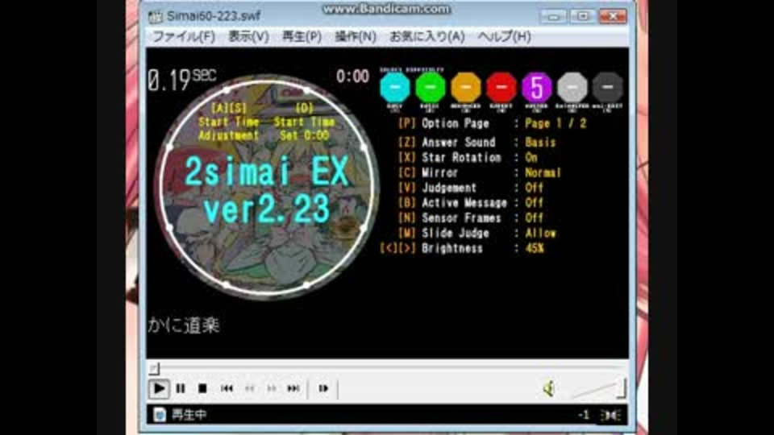This screenshot has width=774, height=435.
Task: Click the 0:00 time display
Action: (x=352, y=77)
